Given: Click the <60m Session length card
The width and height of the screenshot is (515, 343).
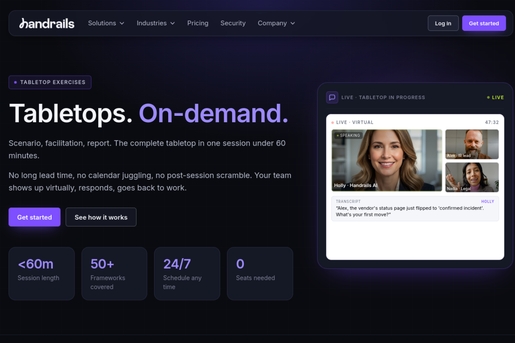Looking at the screenshot, I should 41,273.
